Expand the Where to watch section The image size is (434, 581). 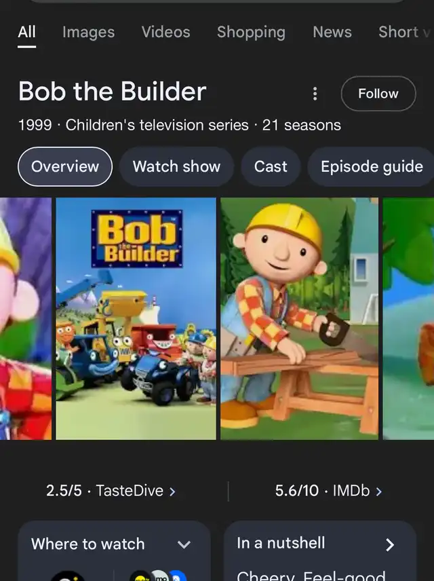coord(184,544)
